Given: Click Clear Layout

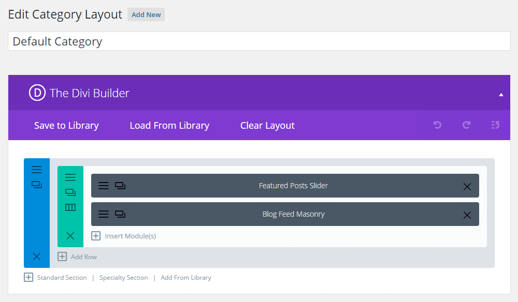Looking at the screenshot, I should 267,125.
